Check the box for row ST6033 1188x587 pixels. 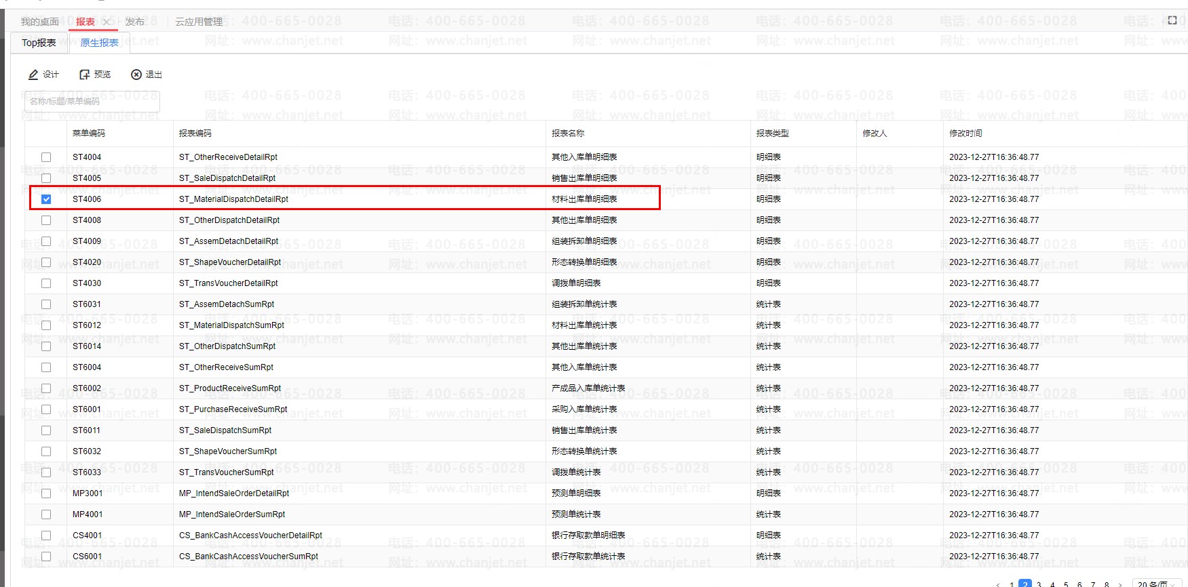46,472
